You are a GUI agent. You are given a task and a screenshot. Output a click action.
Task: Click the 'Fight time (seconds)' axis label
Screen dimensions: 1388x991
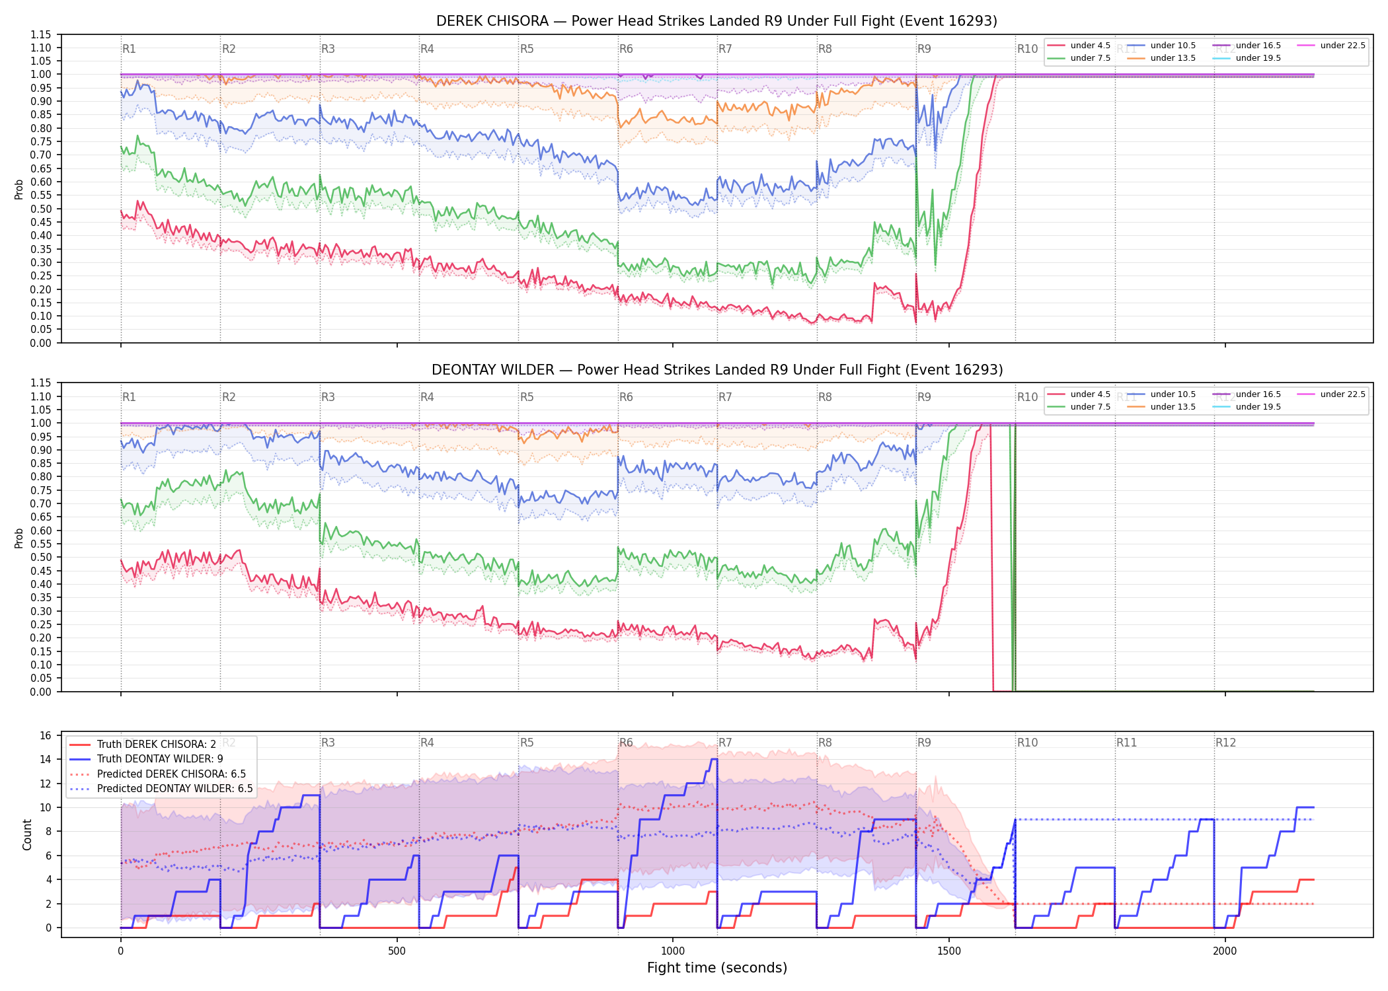[x=717, y=968]
